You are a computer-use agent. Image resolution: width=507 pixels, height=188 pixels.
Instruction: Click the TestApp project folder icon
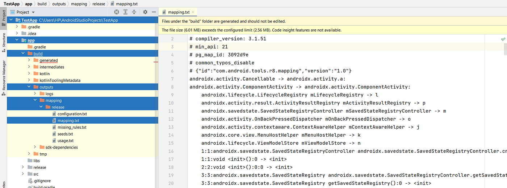18,20
